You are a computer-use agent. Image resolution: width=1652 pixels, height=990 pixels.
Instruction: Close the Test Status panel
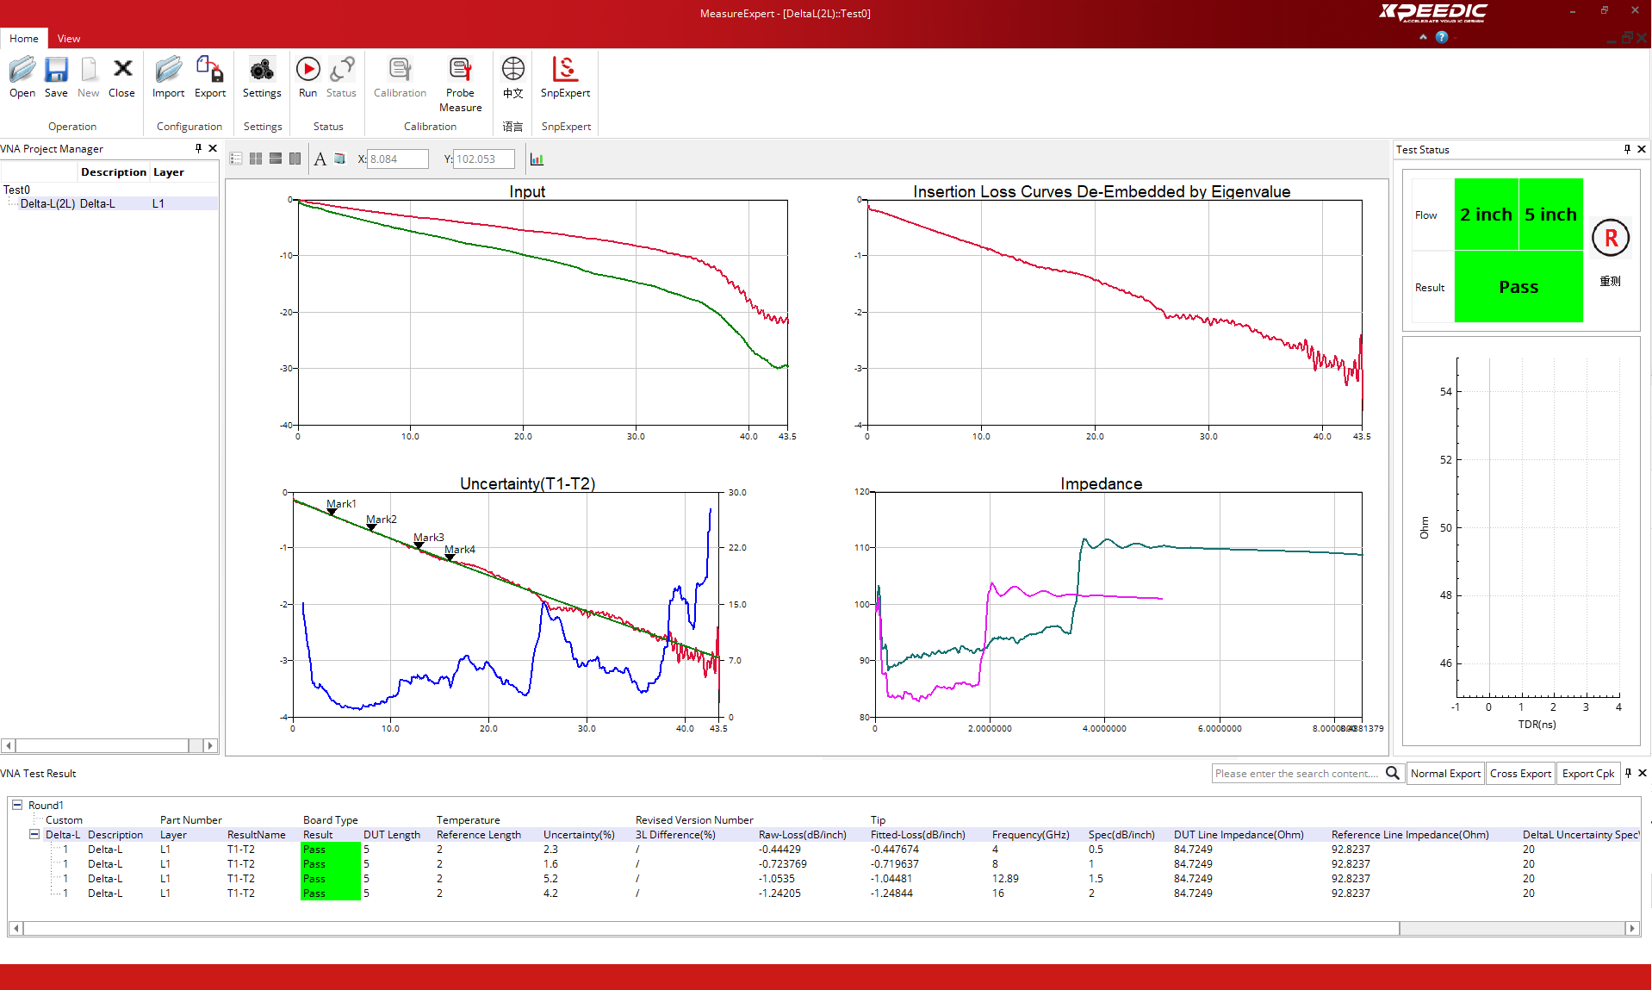(1642, 149)
